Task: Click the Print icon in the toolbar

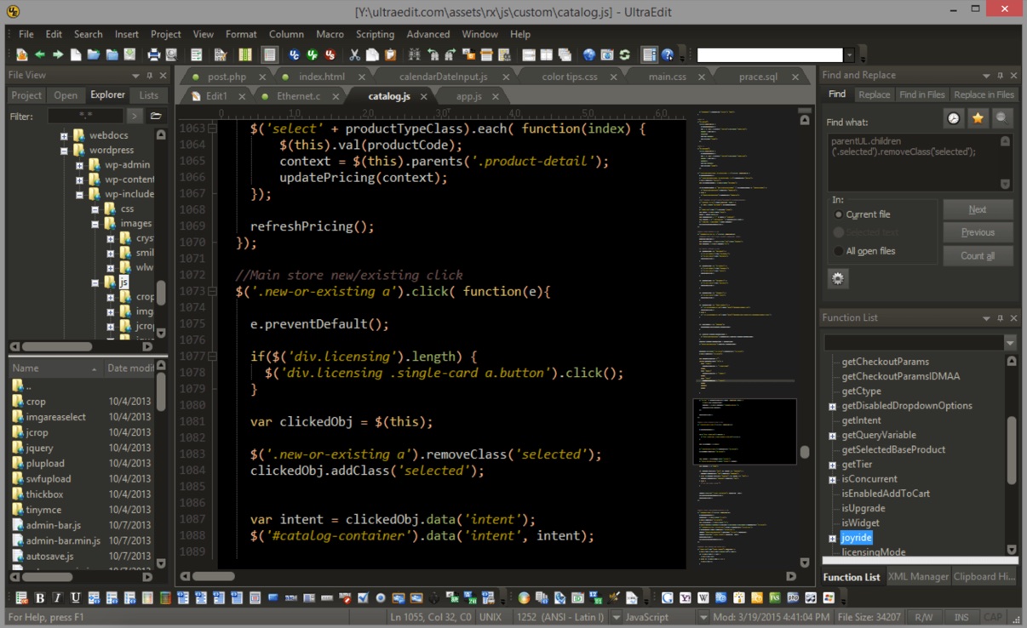Action: point(153,55)
